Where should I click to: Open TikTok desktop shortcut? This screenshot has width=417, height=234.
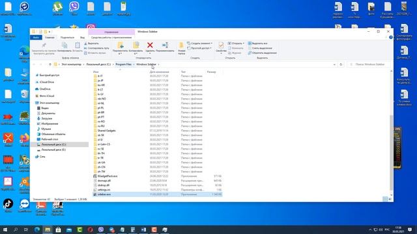click(x=8, y=206)
